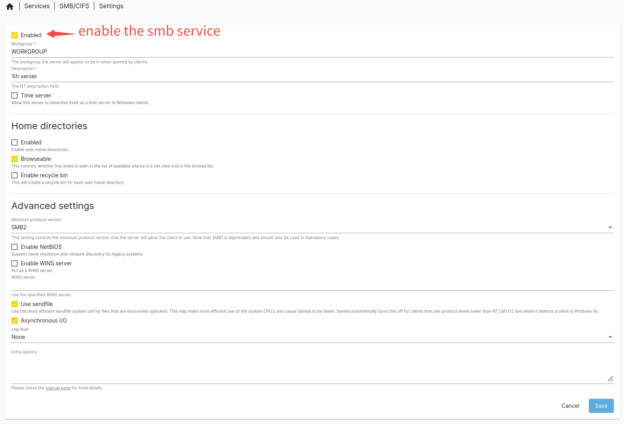Tick Enable recycle bin checkbox
624x425 pixels.
coord(14,175)
